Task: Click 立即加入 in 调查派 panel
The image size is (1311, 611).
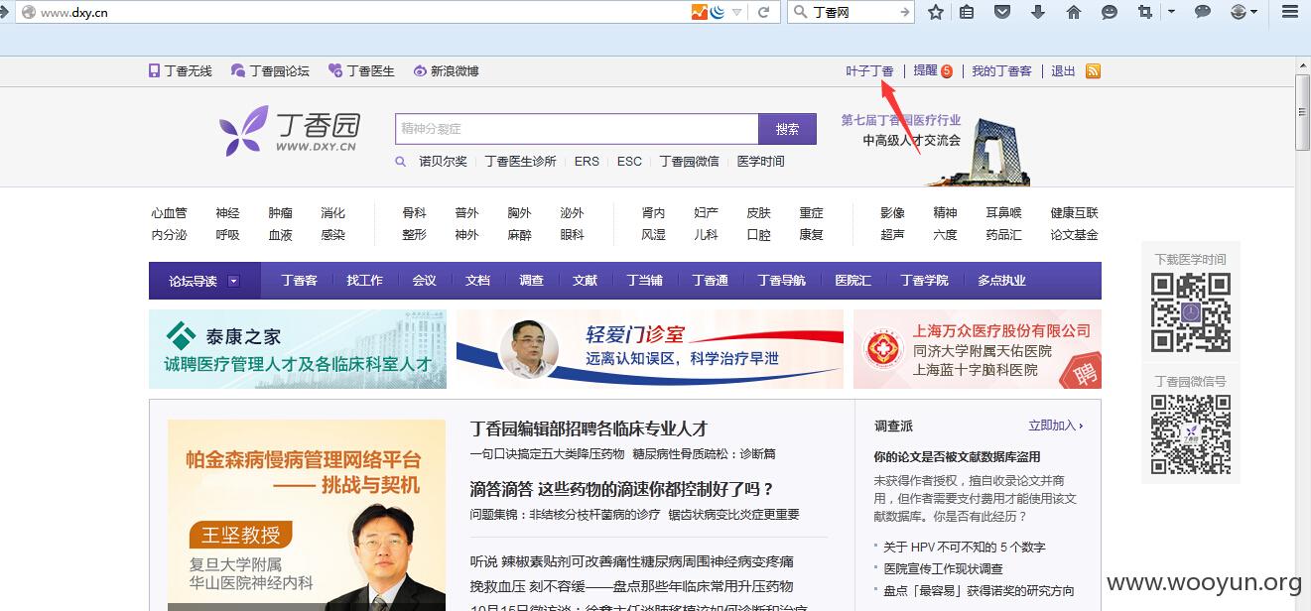Action: [1055, 426]
